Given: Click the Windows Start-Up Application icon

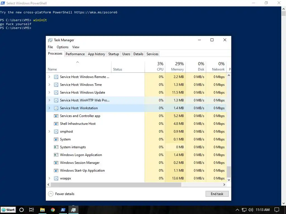Looking at the screenshot, I should point(56,171).
